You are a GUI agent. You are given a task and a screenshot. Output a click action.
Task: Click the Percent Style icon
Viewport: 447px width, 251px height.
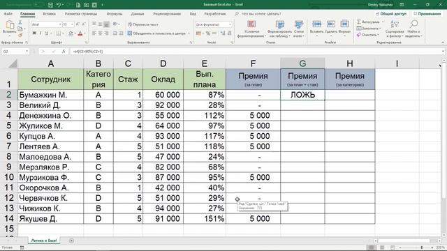tap(208, 33)
